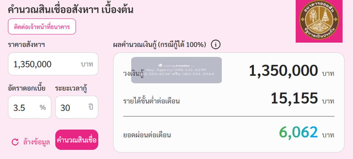Click the รายได้ขั้นต่ำต่อเดือน label
Image resolution: width=353 pixels, height=159 pixels.
point(151,102)
